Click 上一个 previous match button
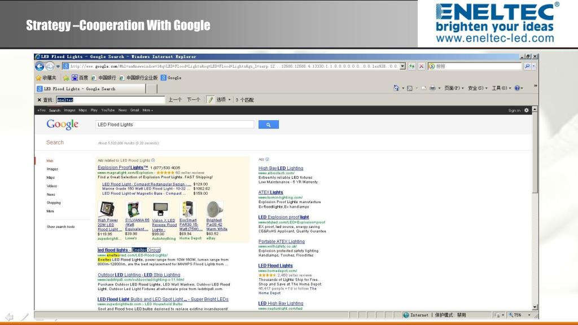This screenshot has height=325, width=578. tap(175, 100)
